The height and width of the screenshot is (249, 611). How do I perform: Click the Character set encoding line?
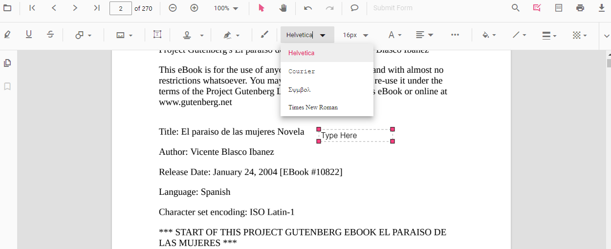tap(227, 212)
